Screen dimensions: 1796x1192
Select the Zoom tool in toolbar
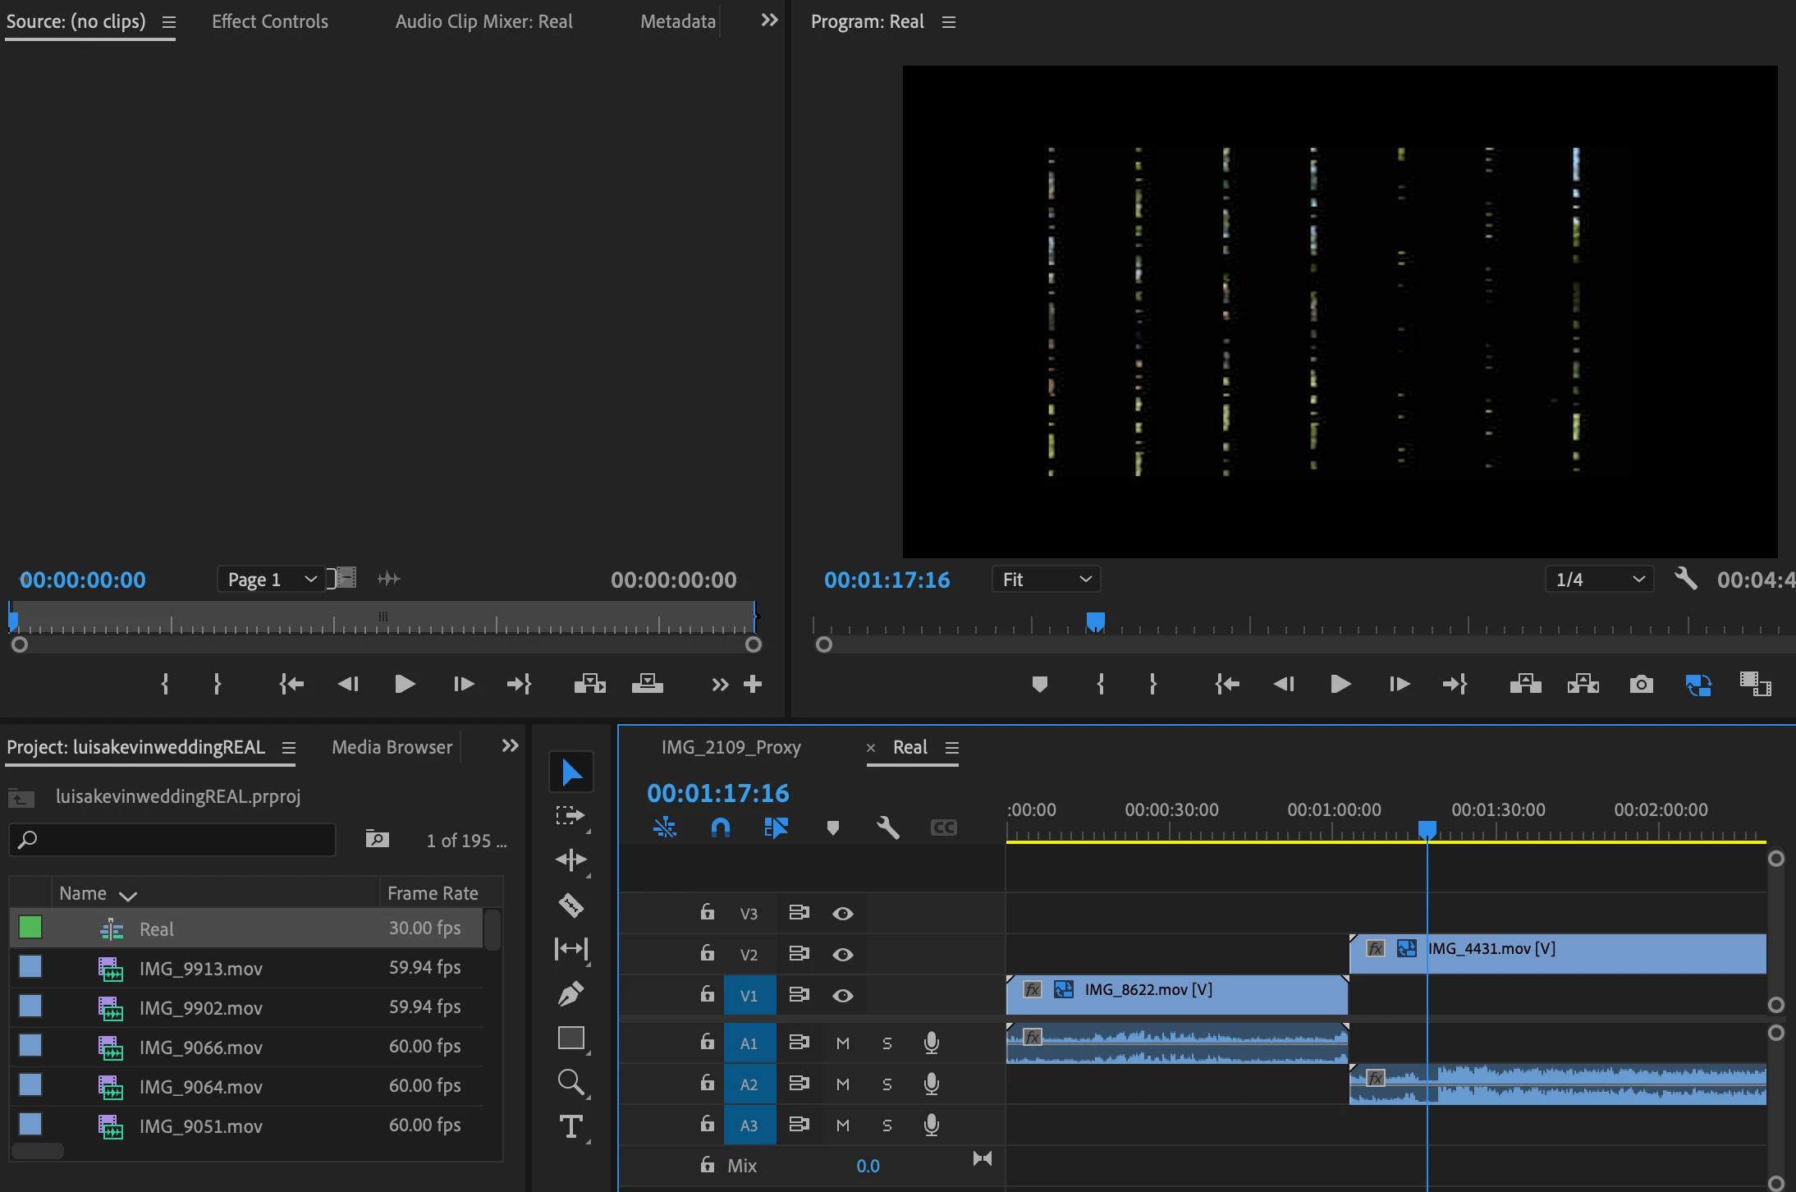click(570, 1082)
